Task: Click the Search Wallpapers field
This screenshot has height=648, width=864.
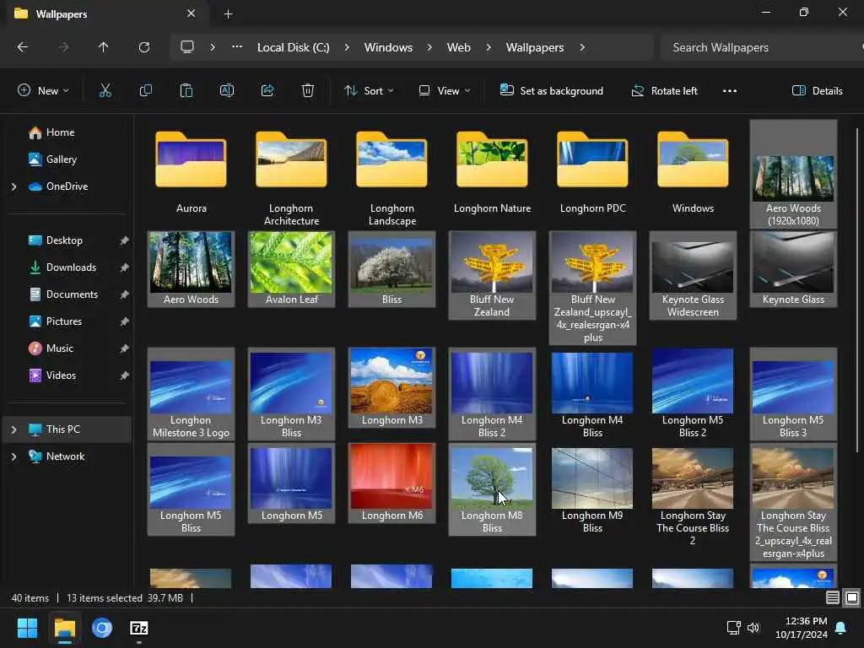Action: [760, 47]
